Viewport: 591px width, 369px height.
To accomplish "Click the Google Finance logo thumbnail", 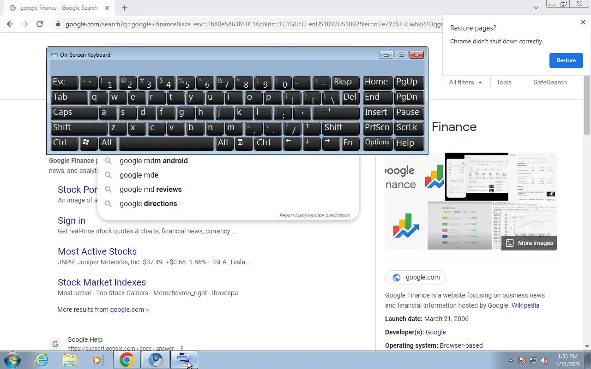I will 406,226.
